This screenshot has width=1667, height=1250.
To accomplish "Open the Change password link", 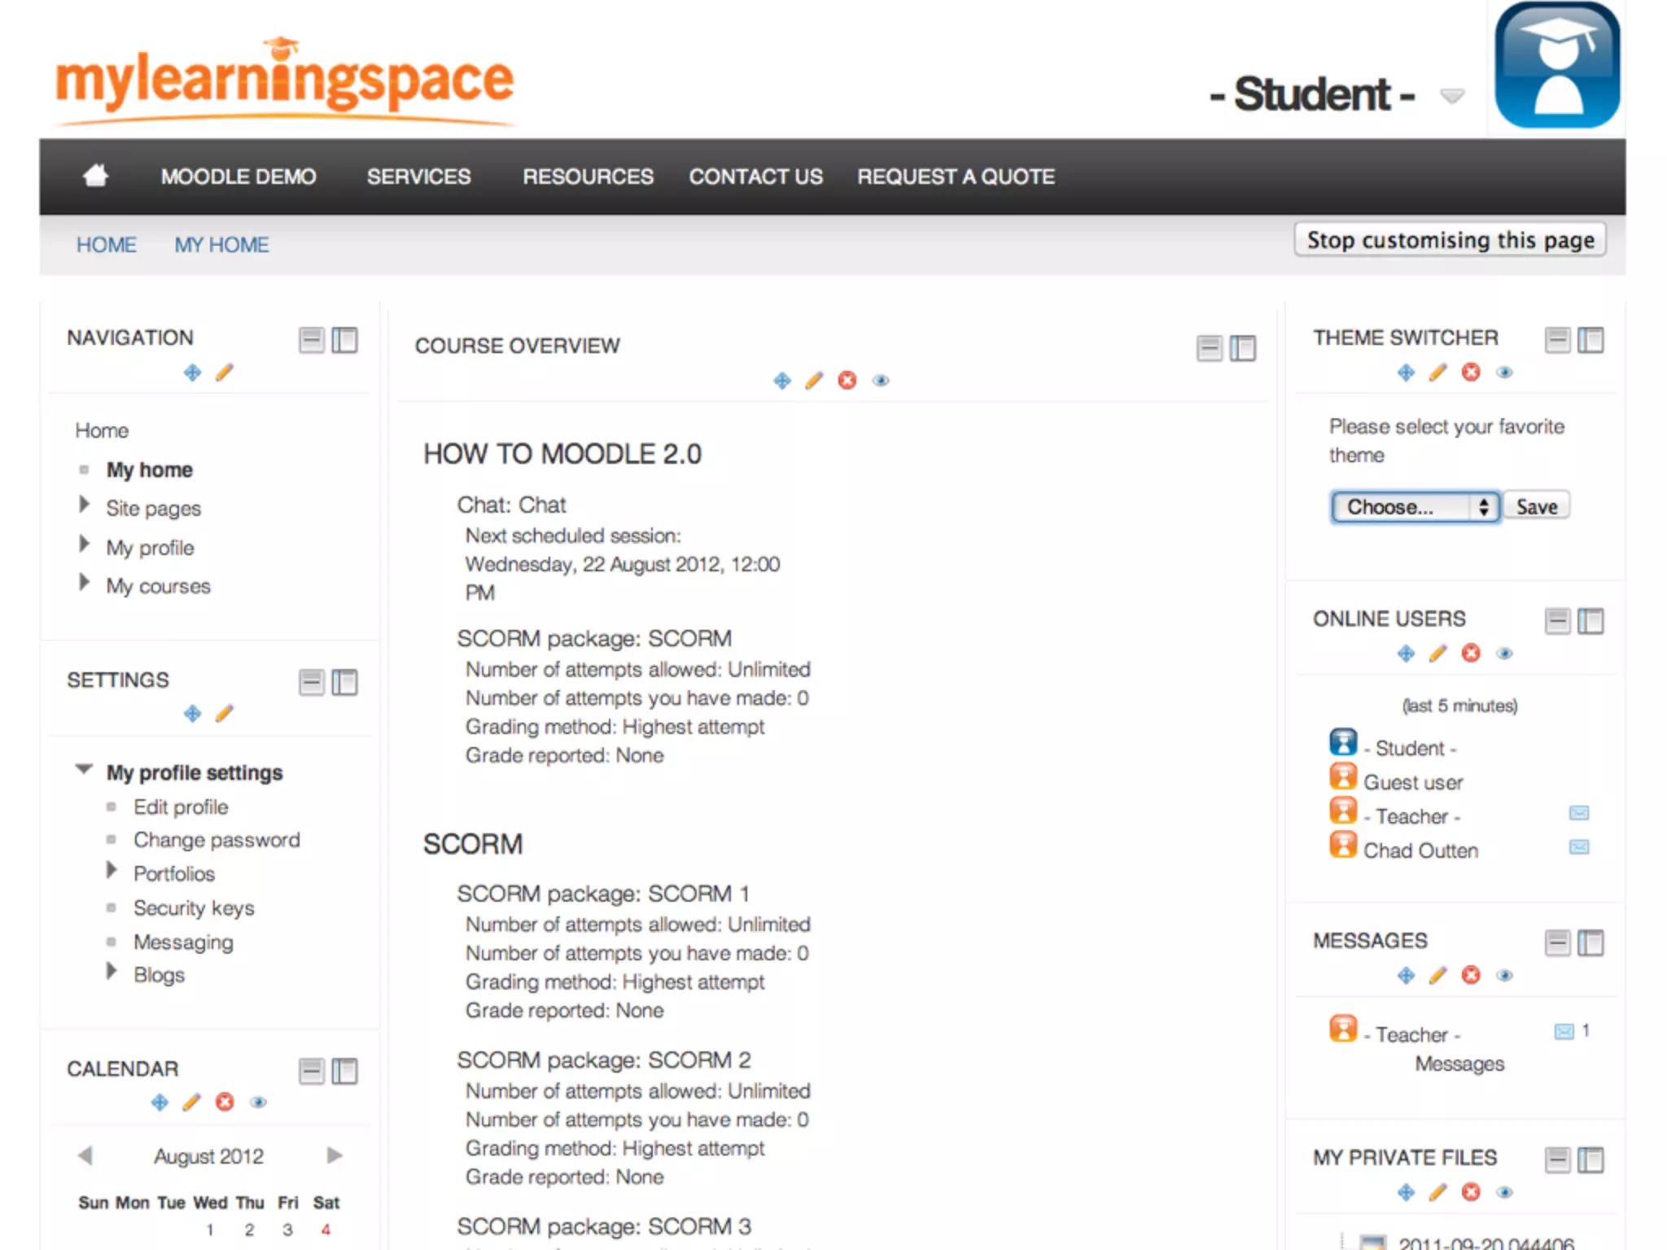I will [x=217, y=840].
